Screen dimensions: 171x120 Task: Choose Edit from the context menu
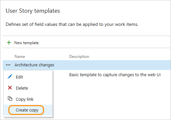pyautogui.click(x=19, y=77)
